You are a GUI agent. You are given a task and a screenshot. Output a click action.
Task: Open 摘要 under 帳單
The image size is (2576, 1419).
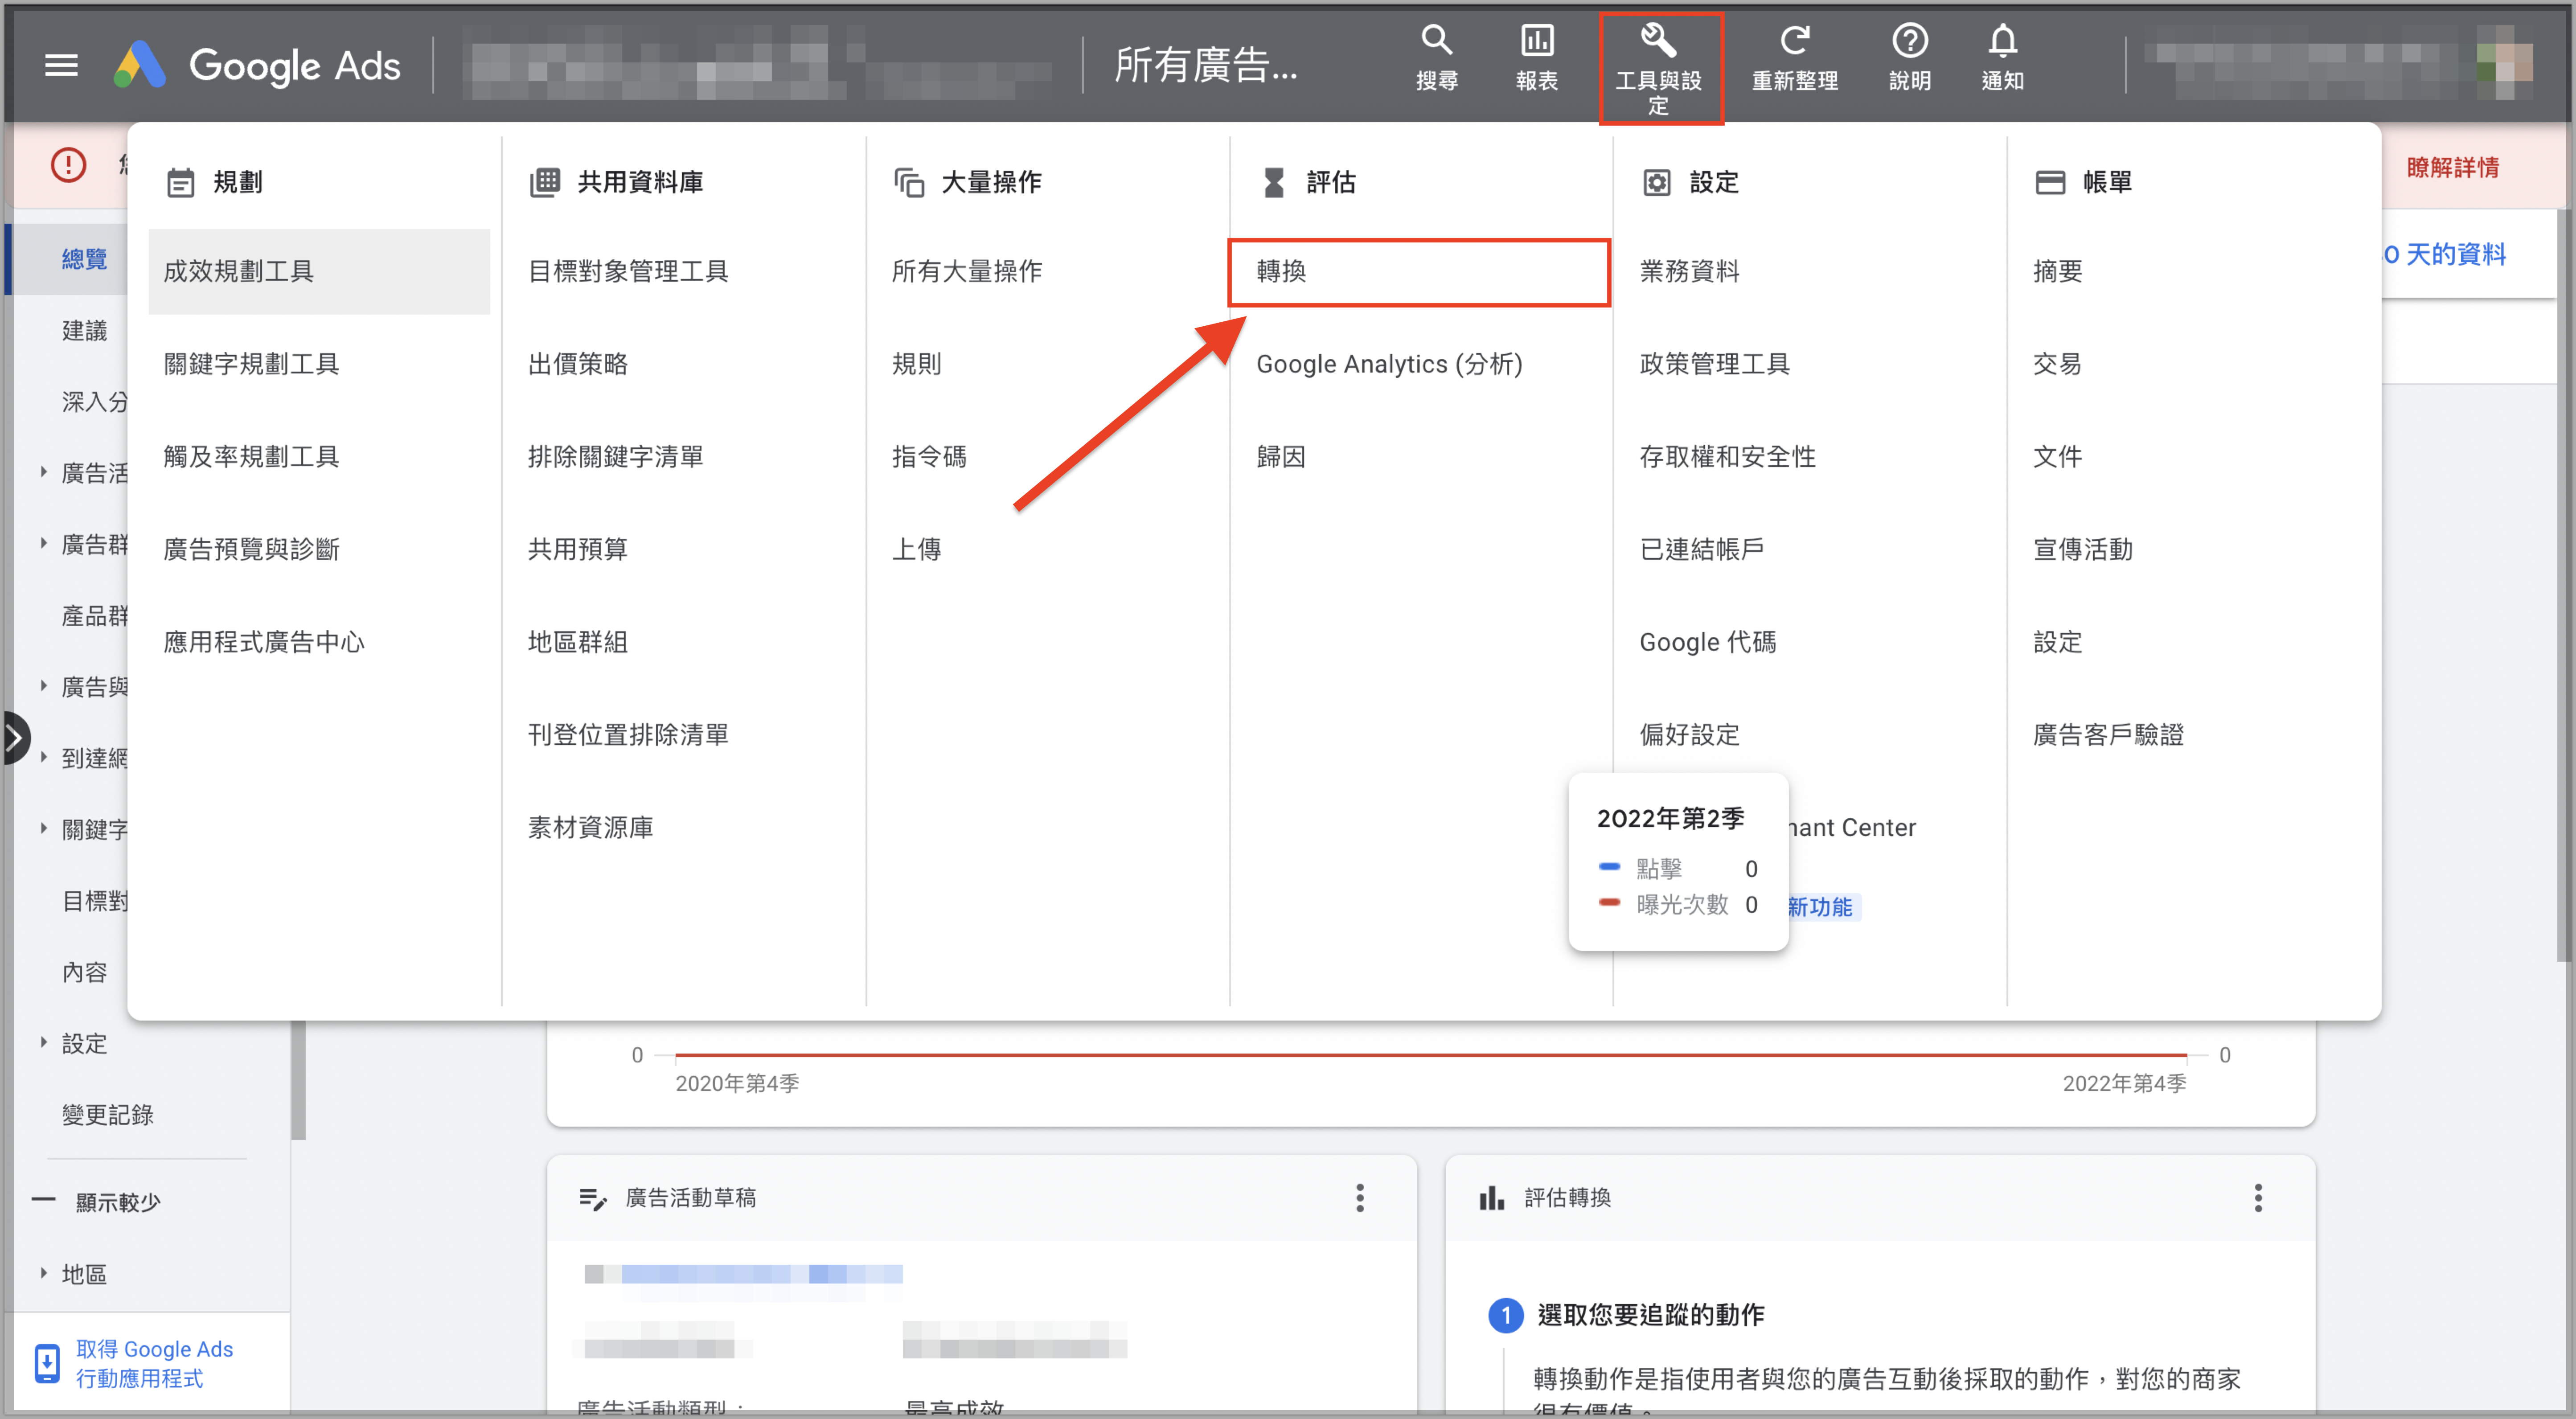pyautogui.click(x=2058, y=271)
